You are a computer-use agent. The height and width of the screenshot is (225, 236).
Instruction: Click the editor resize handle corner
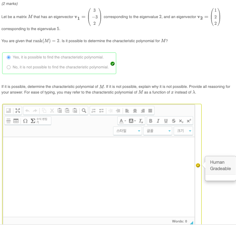click(192, 223)
